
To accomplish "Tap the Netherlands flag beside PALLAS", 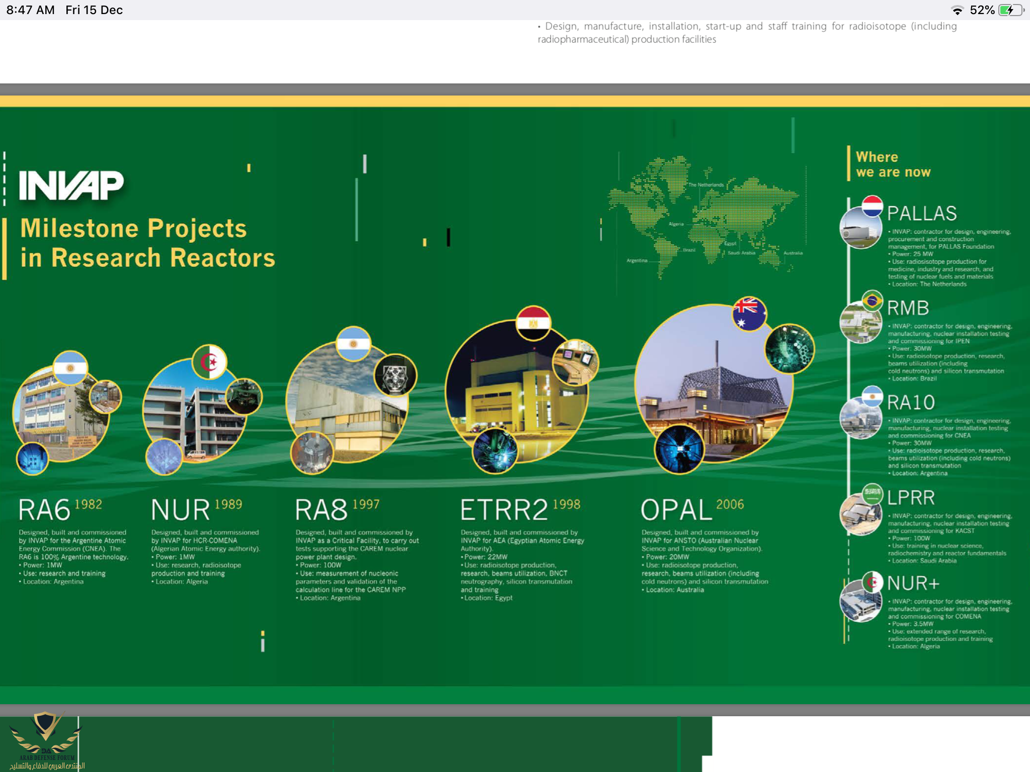I will pyautogui.click(x=872, y=206).
